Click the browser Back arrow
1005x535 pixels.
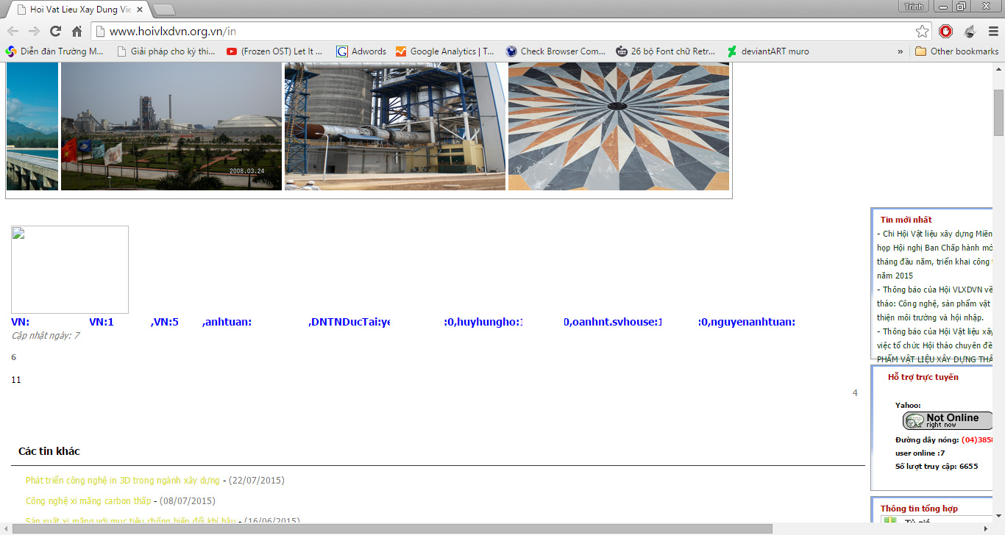click(x=13, y=31)
